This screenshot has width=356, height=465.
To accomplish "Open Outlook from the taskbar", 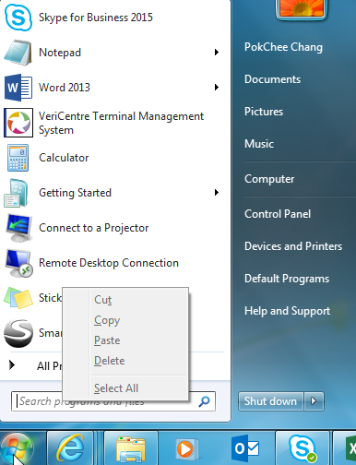I will click(x=245, y=448).
